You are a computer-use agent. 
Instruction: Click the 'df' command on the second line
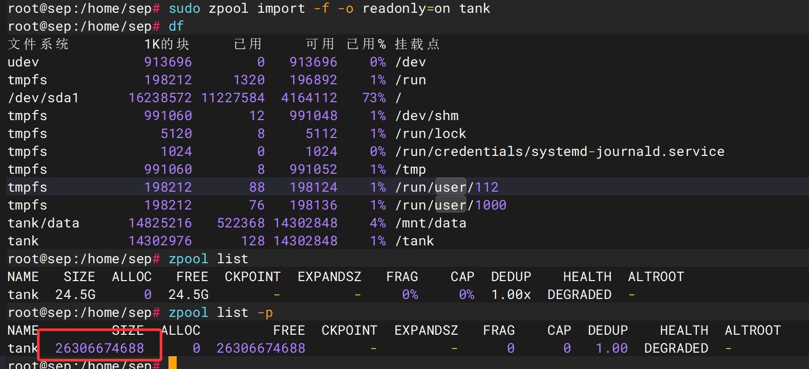point(176,27)
